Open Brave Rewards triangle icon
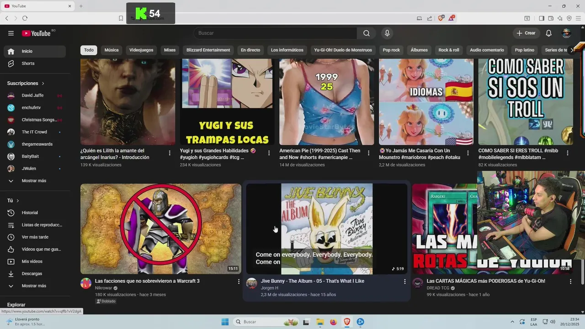This screenshot has width=585, height=329. (x=452, y=18)
